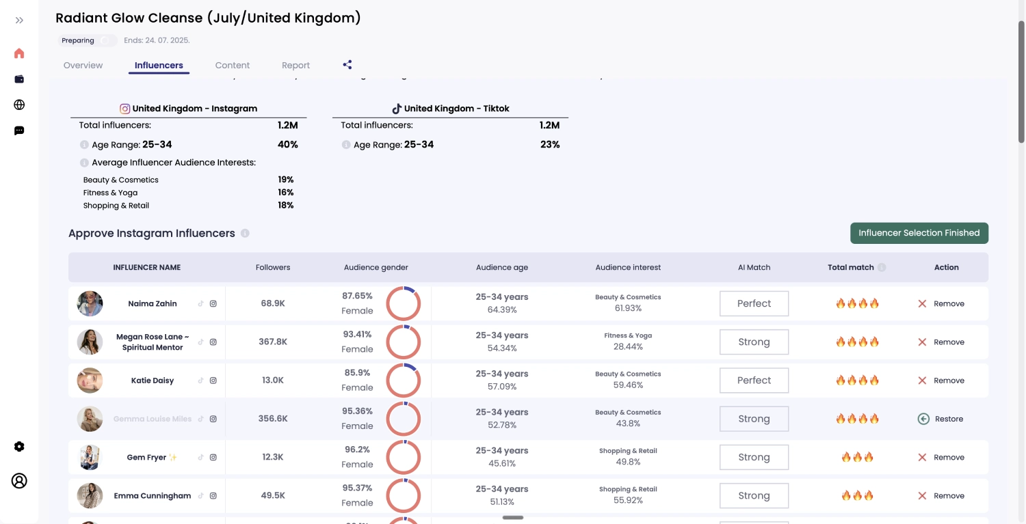Click Naima Zahin's profile photo
Viewport: 1026px width, 524px height.
(90, 303)
